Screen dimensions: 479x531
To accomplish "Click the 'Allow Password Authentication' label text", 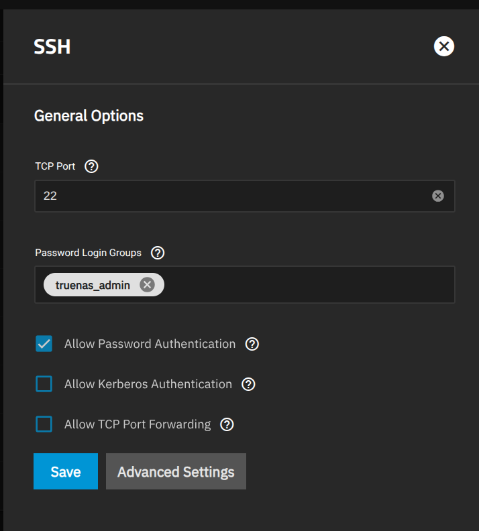I will [x=150, y=344].
